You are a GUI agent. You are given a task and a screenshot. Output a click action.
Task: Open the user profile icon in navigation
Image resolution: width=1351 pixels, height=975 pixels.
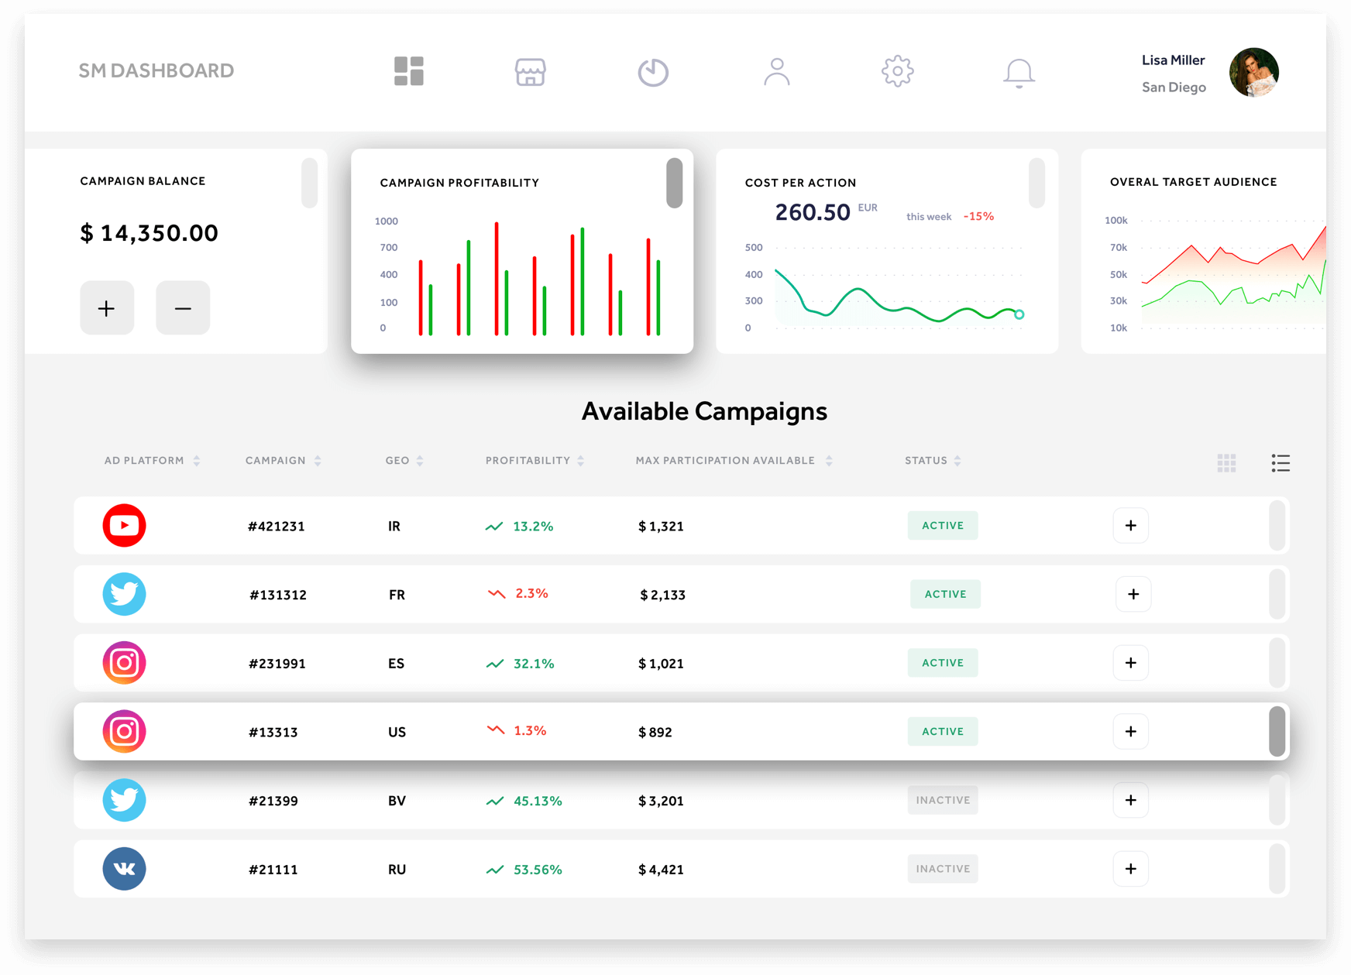(x=776, y=71)
